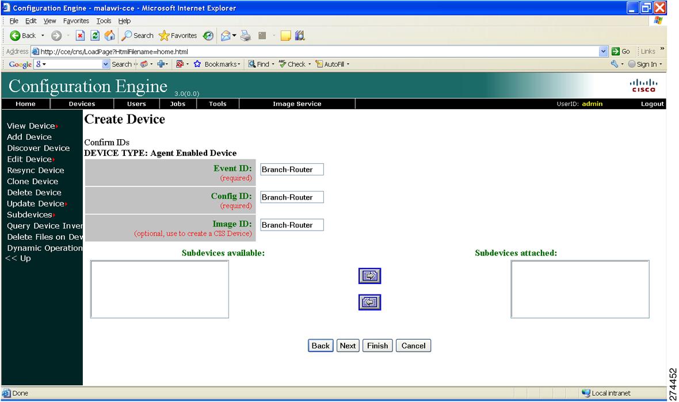This screenshot has width=679, height=402.
Task: Switch to the Jobs tab
Action: 178,104
